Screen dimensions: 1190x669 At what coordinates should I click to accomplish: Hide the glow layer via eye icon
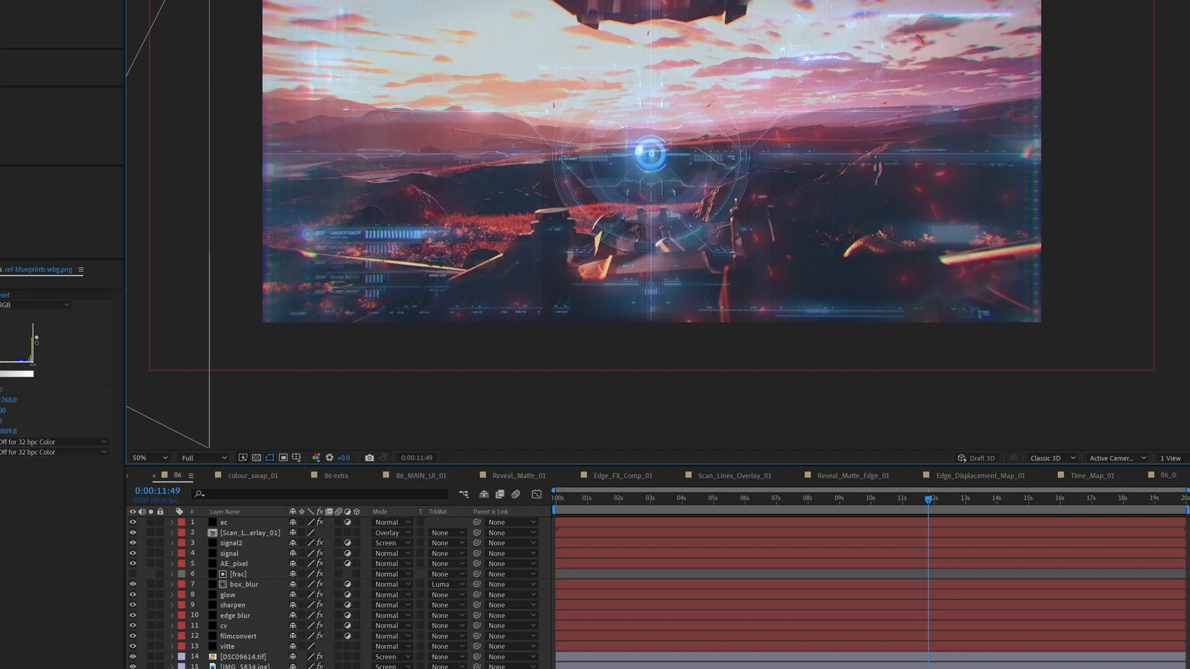[132, 595]
